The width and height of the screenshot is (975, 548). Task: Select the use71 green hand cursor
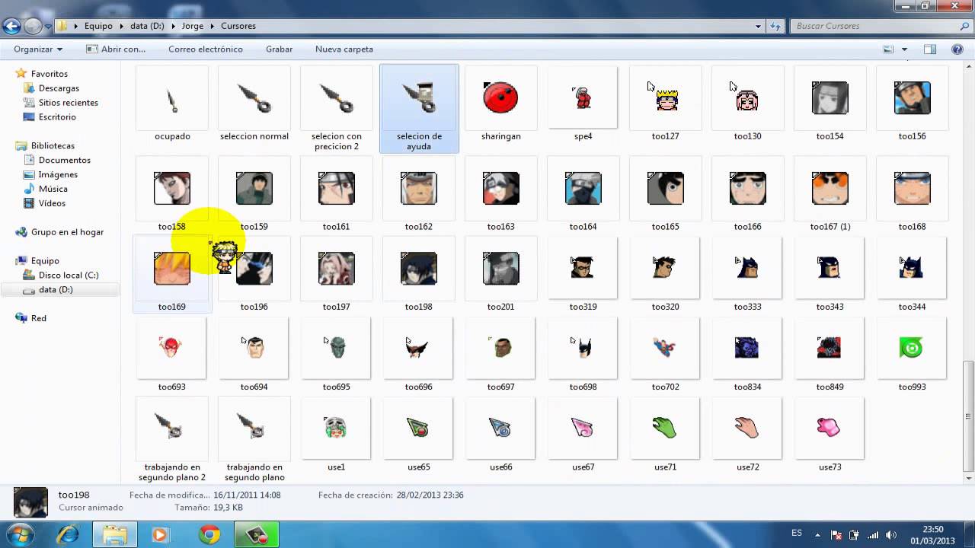(665, 435)
